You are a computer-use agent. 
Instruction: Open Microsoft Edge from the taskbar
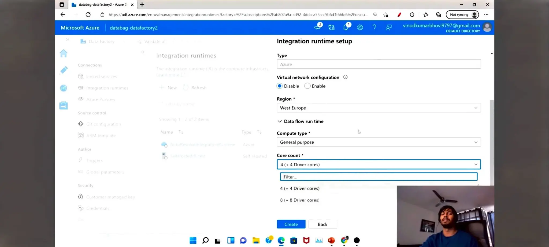(281, 240)
